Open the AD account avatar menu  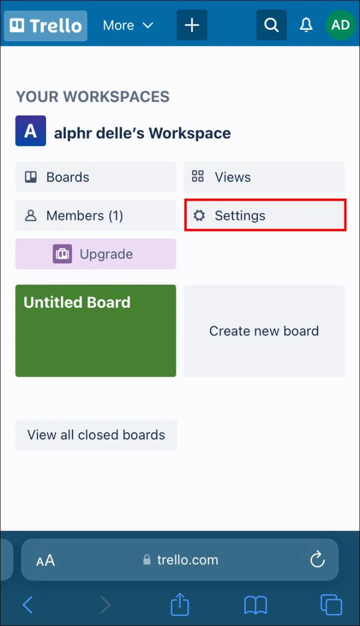341,26
